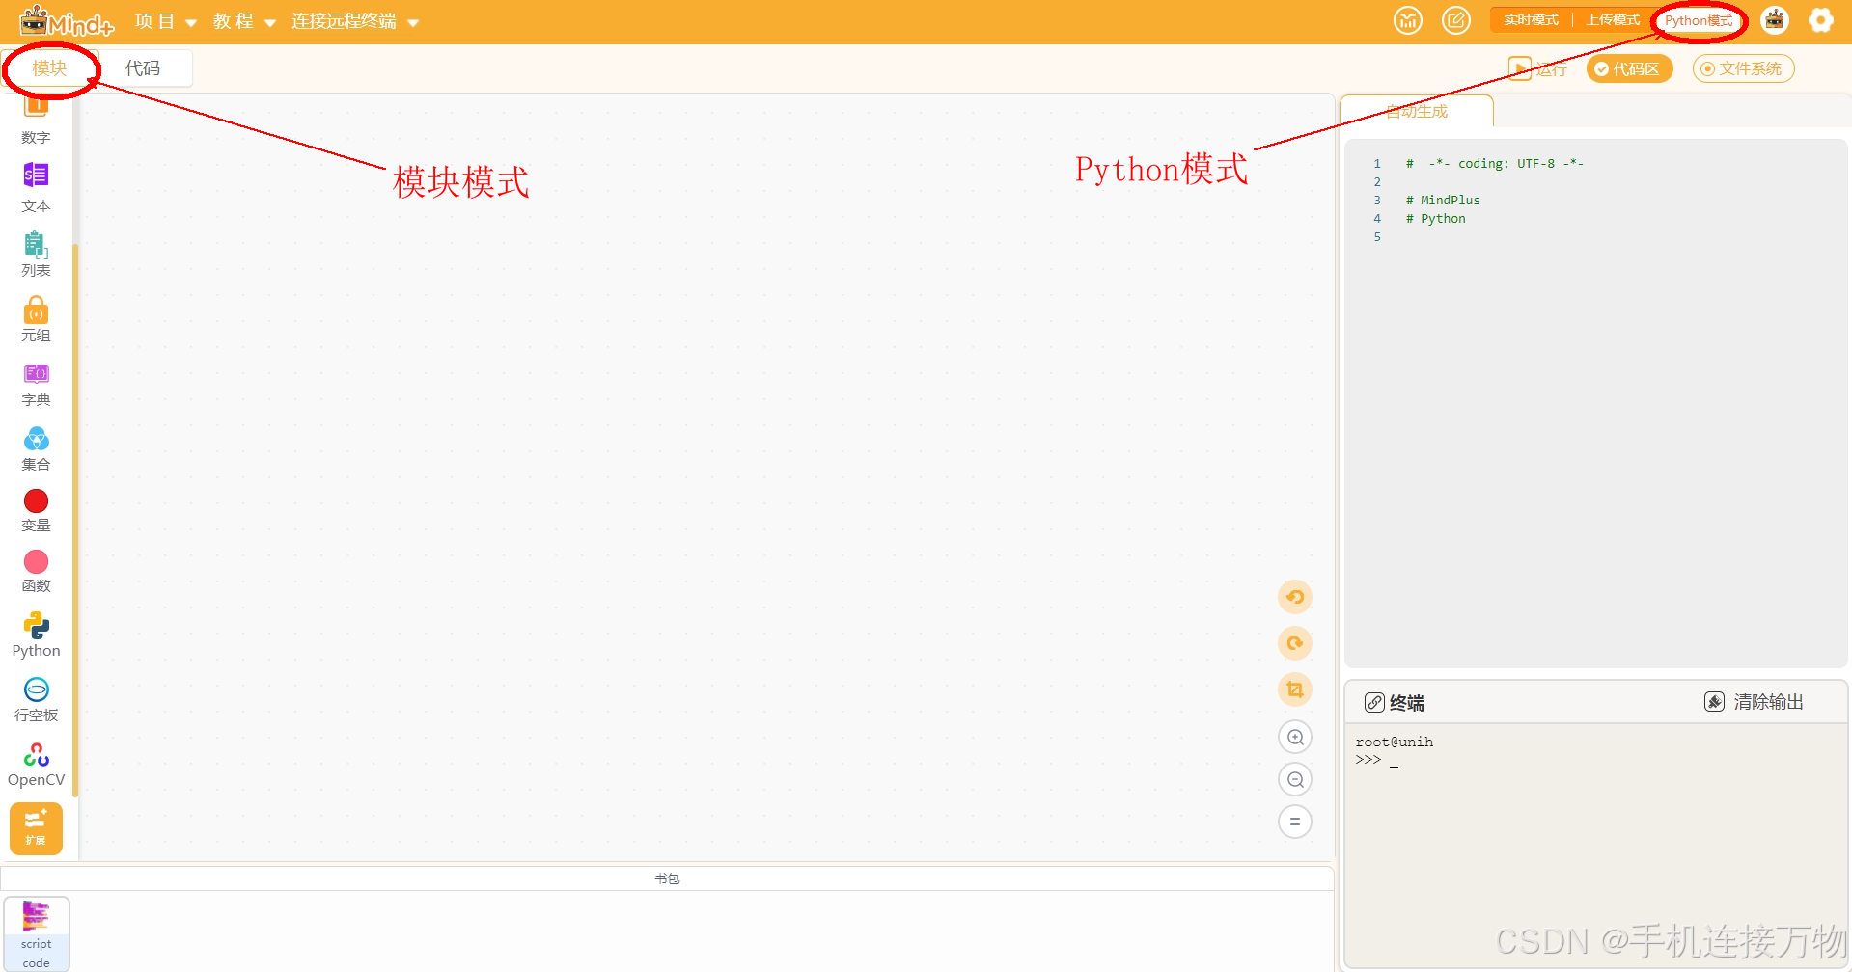1852x972 pixels.
Task: Click the robot avatar icon
Action: [1775, 20]
